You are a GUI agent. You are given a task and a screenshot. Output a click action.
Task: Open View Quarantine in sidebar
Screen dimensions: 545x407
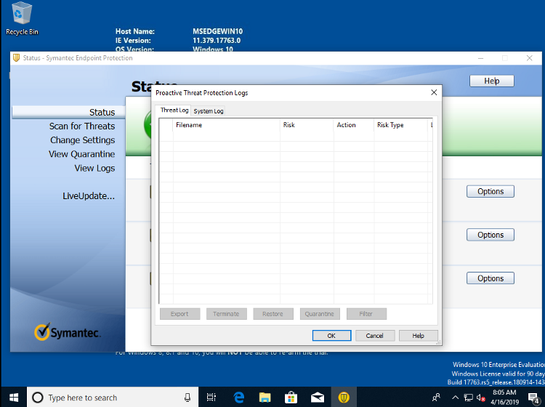81,154
